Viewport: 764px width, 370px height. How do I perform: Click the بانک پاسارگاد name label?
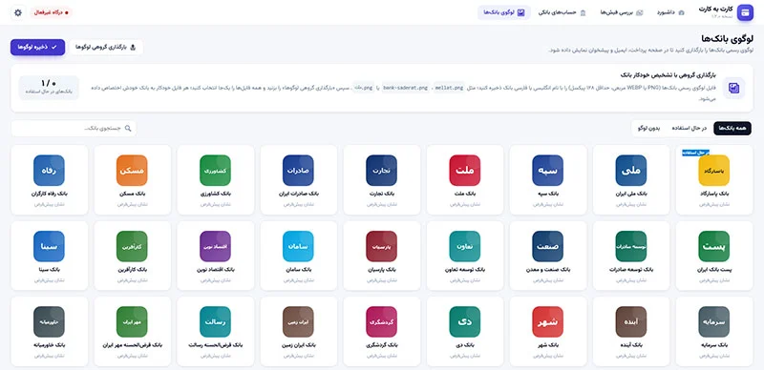pos(713,195)
